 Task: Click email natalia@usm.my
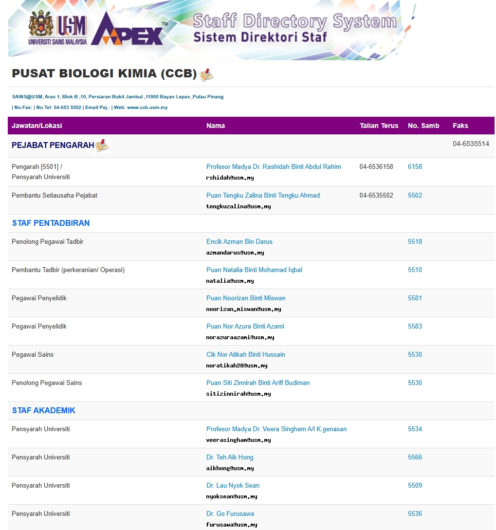click(230, 281)
